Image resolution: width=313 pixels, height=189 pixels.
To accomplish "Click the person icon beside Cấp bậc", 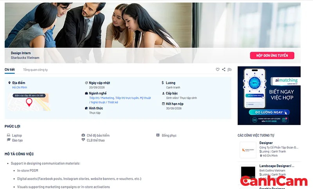I will coord(163,93).
